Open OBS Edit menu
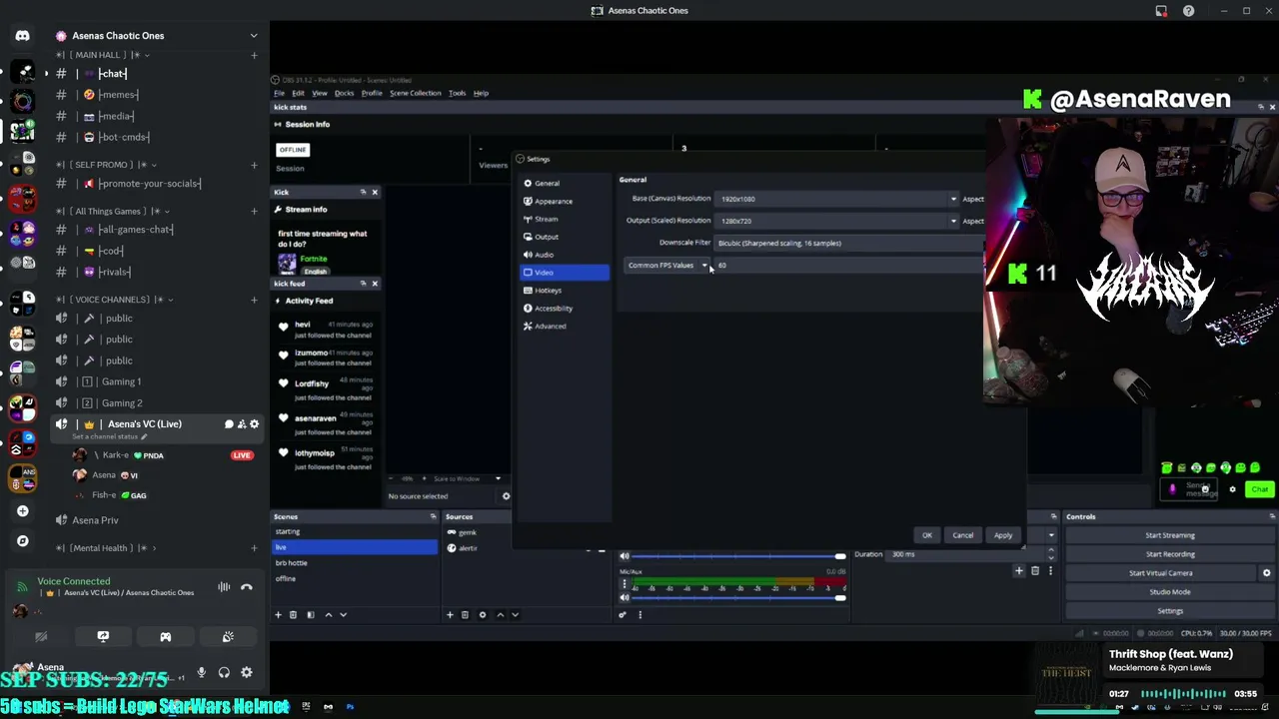 tap(298, 93)
